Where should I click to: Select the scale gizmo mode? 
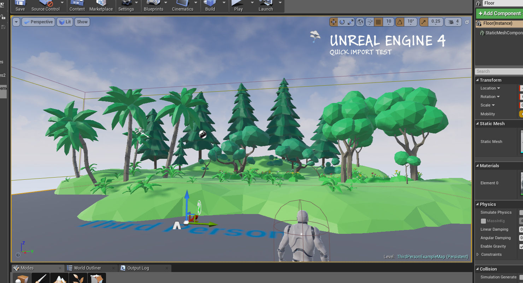click(x=351, y=22)
